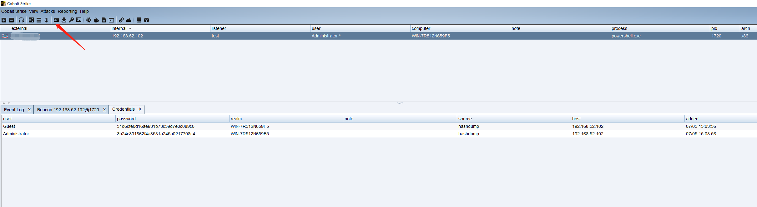Screen dimensions: 757x207
Task: Sort sessions by listener column header
Action: pyautogui.click(x=260, y=28)
